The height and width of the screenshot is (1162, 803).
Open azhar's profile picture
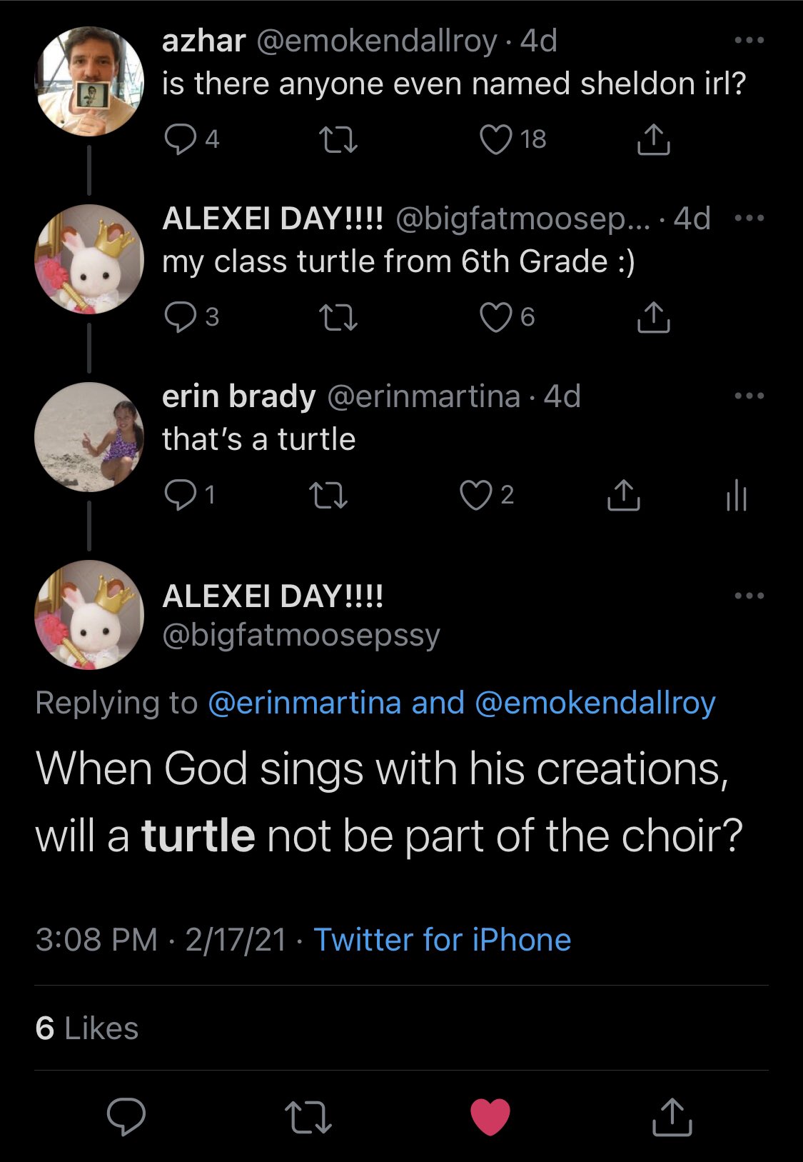click(89, 81)
